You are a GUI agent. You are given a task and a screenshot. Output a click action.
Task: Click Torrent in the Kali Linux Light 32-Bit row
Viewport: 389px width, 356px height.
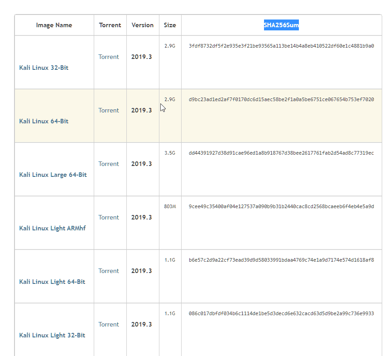coord(109,324)
